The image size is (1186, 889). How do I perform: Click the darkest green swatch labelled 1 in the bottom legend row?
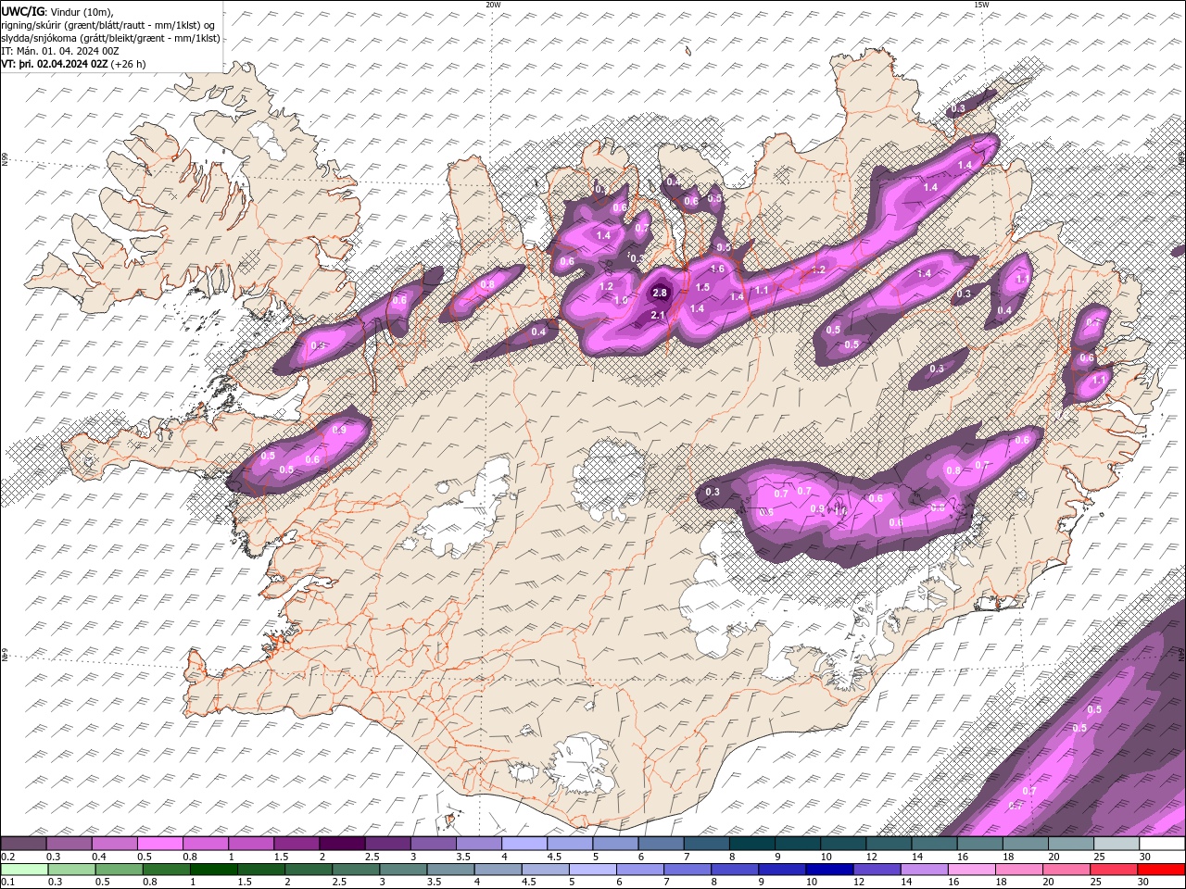click(212, 870)
